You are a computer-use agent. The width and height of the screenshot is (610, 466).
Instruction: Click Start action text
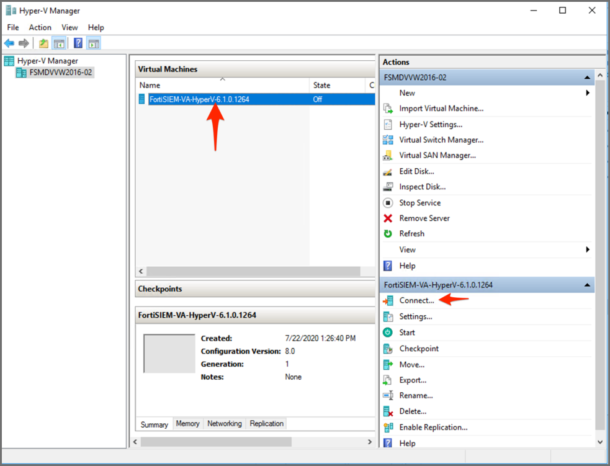pos(407,333)
